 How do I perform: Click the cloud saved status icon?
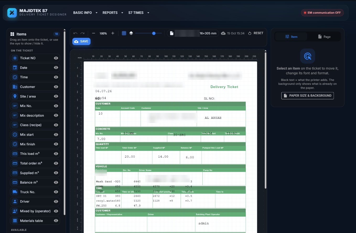[223, 33]
